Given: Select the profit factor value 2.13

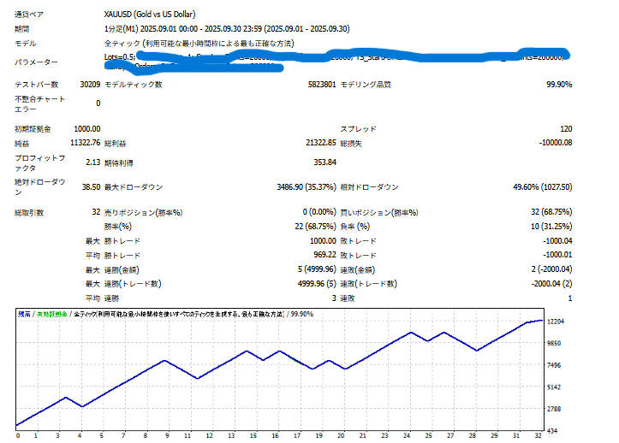Looking at the screenshot, I should [92, 162].
